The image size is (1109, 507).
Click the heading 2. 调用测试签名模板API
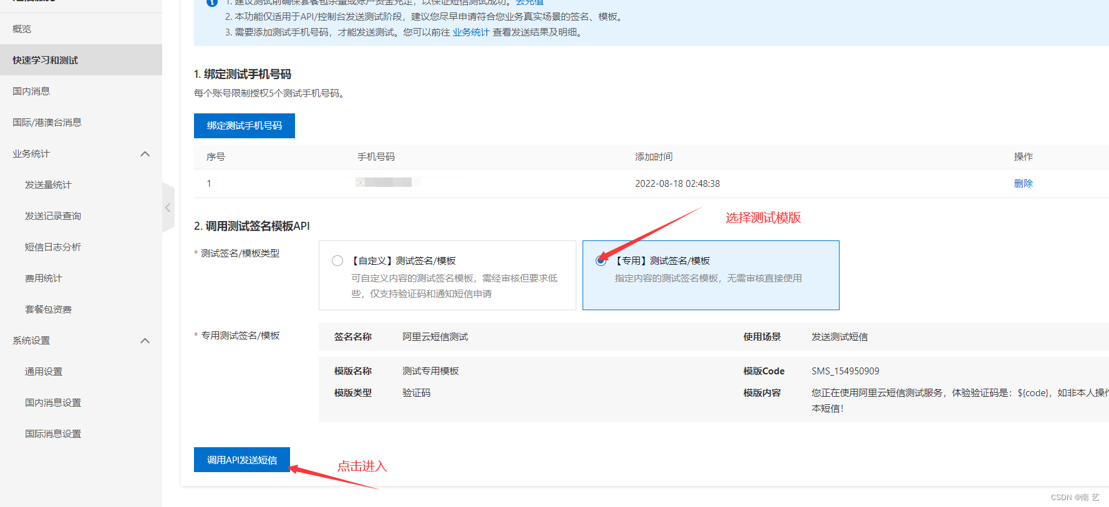252,226
